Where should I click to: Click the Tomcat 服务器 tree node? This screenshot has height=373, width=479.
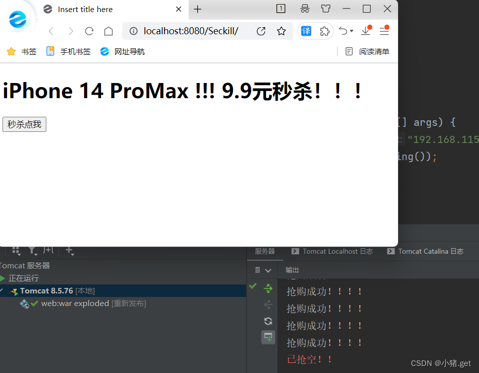(x=25, y=265)
